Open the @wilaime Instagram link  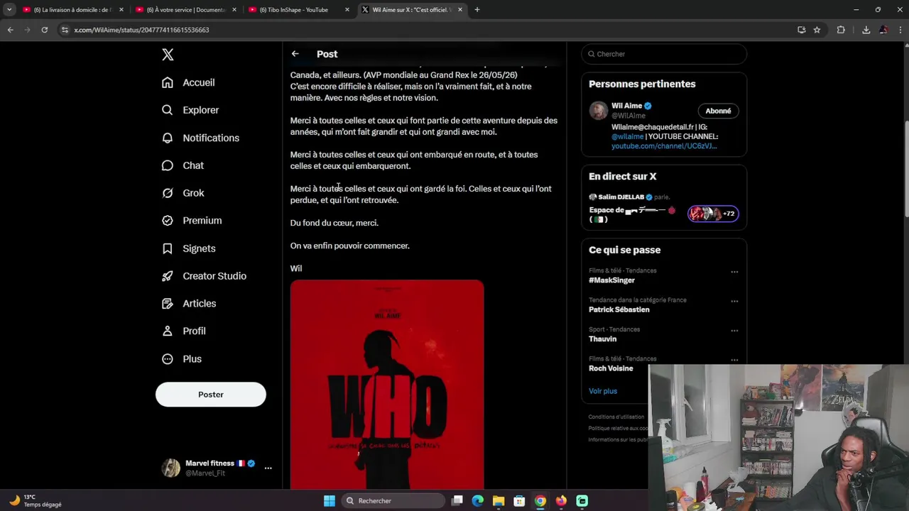627,136
